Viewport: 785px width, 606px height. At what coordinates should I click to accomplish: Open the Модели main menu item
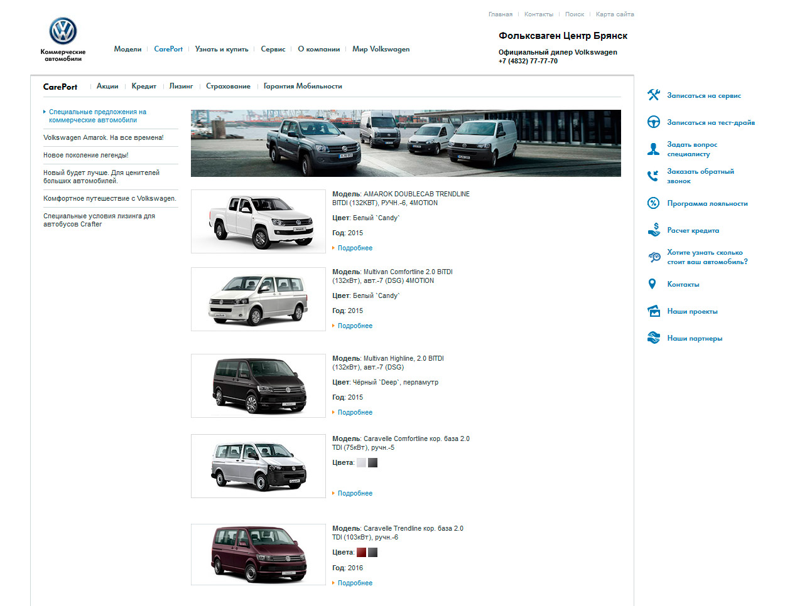(x=127, y=49)
